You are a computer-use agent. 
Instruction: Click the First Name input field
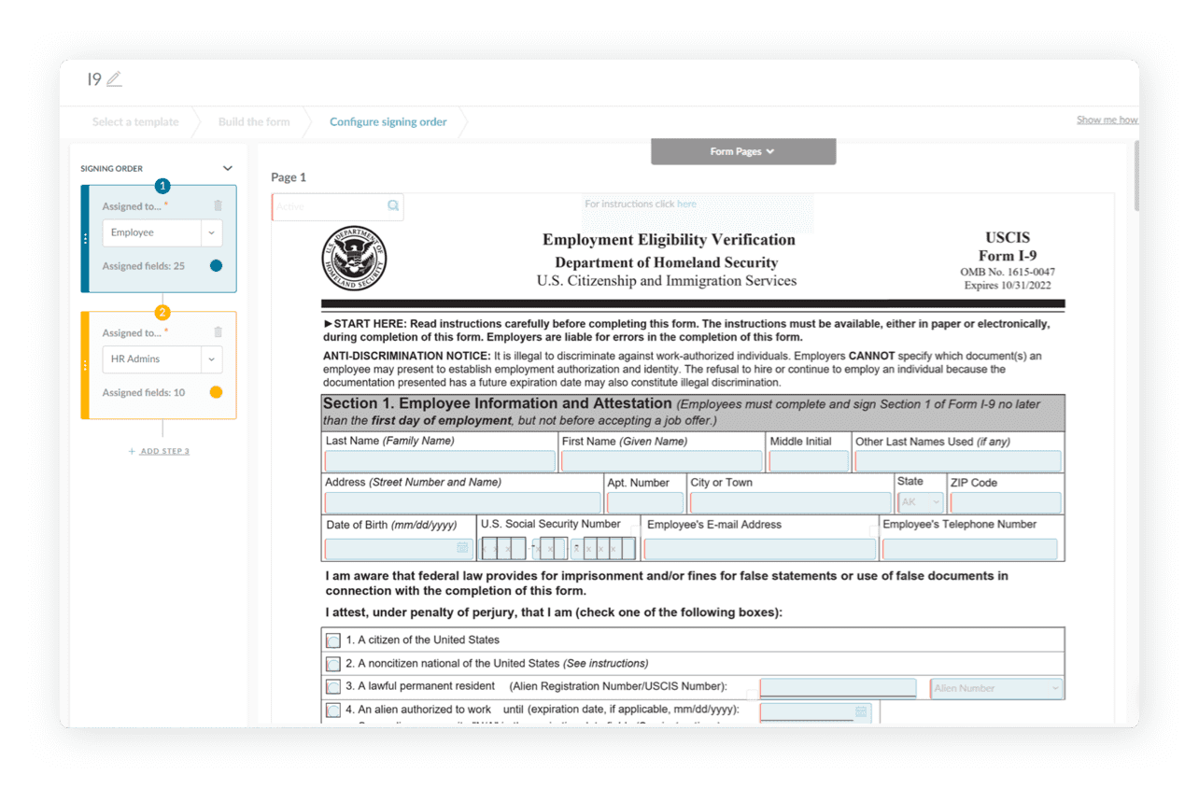click(x=662, y=461)
